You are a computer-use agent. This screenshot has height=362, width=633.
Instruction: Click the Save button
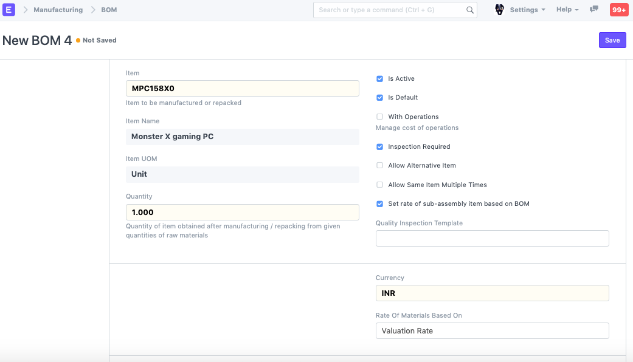tap(612, 40)
